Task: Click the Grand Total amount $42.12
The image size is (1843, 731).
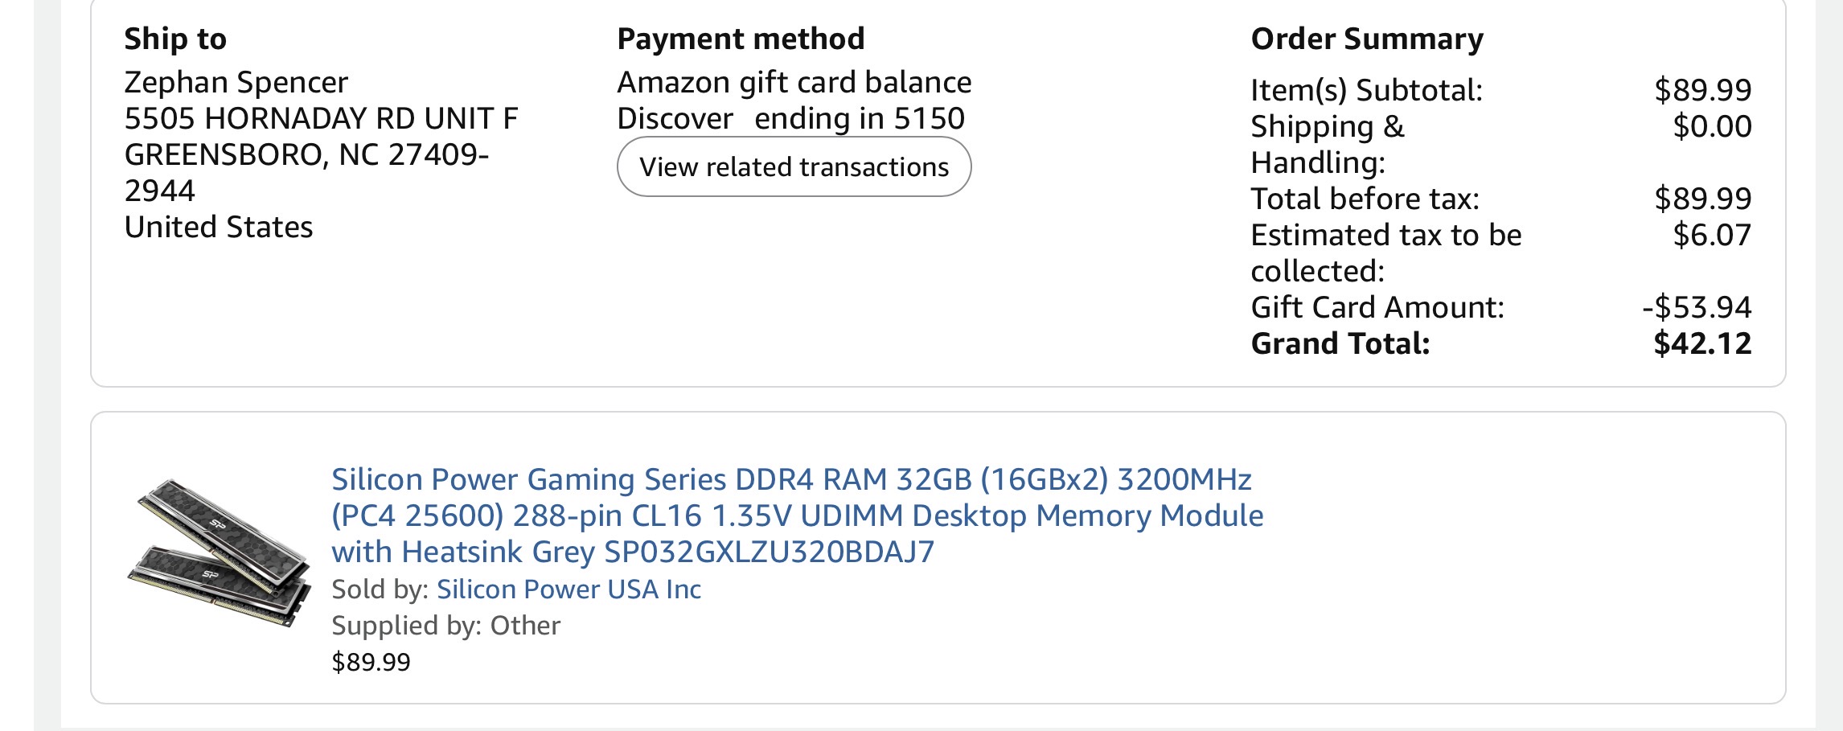Action: pos(1702,343)
